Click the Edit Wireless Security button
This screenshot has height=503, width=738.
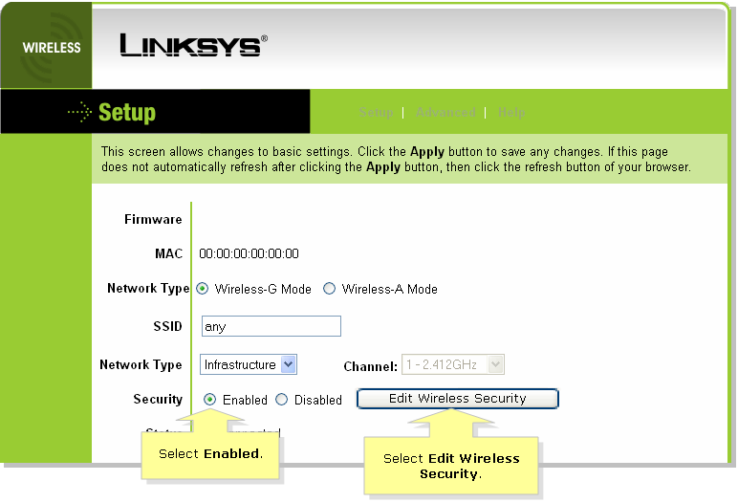coord(458,399)
